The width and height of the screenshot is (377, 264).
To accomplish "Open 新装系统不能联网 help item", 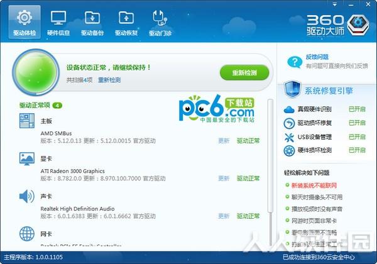I will click(x=314, y=185).
